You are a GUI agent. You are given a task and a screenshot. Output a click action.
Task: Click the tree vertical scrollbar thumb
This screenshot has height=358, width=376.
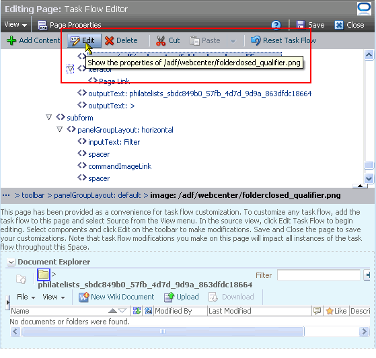[x=369, y=165]
